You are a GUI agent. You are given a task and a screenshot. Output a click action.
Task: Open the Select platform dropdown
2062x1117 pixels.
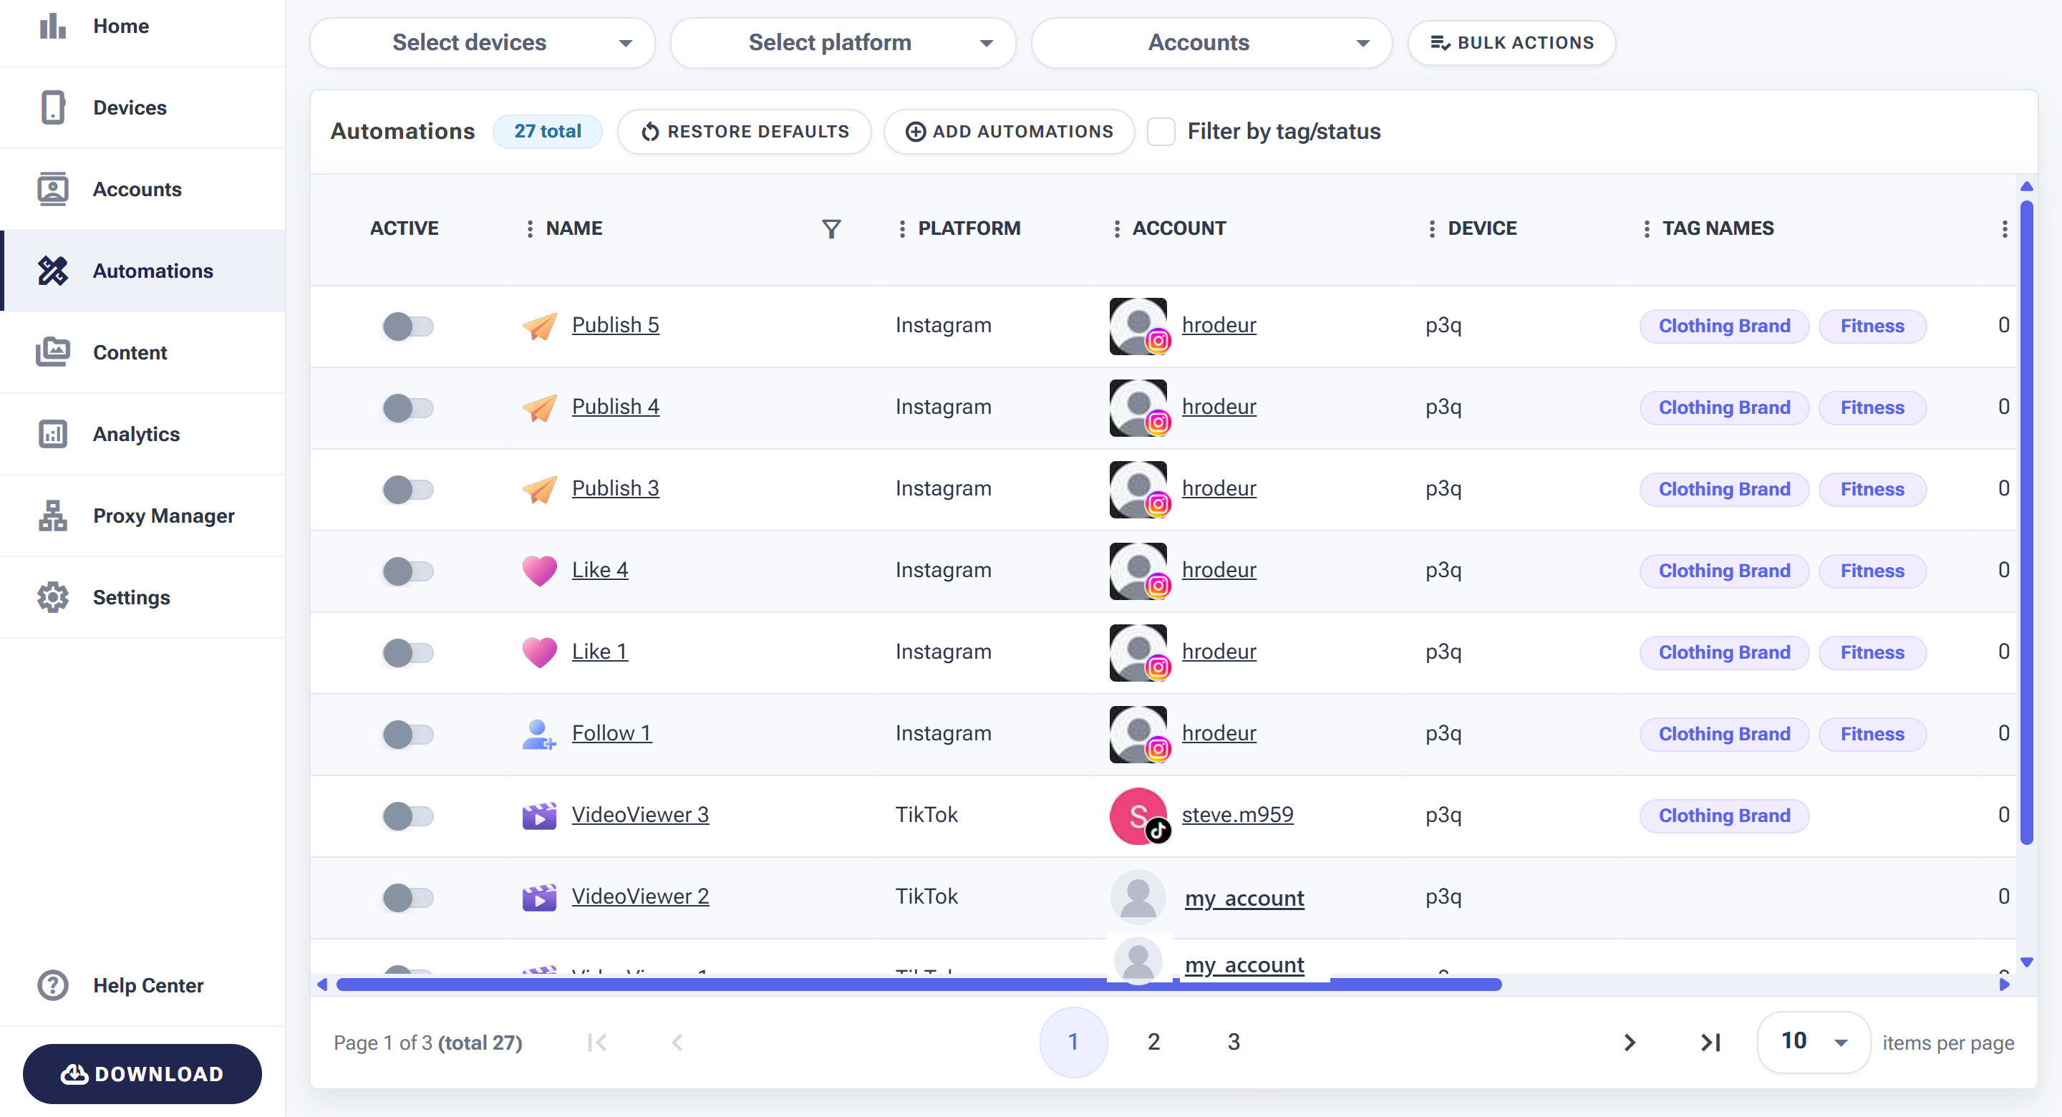click(x=843, y=42)
